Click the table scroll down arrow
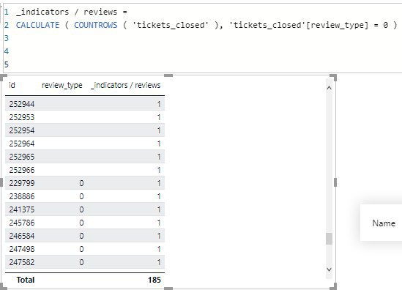Screen dimensions: 402x290 (x=330, y=269)
